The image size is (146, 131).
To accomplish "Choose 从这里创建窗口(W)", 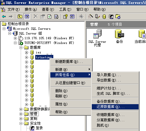I will pyautogui.click(x=71, y=83).
